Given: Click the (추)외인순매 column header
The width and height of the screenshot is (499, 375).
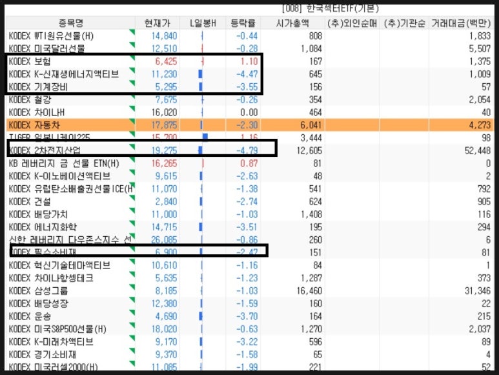Looking at the screenshot, I should pyautogui.click(x=352, y=23).
